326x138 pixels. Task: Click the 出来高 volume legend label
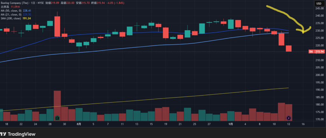click(x=5, y=7)
